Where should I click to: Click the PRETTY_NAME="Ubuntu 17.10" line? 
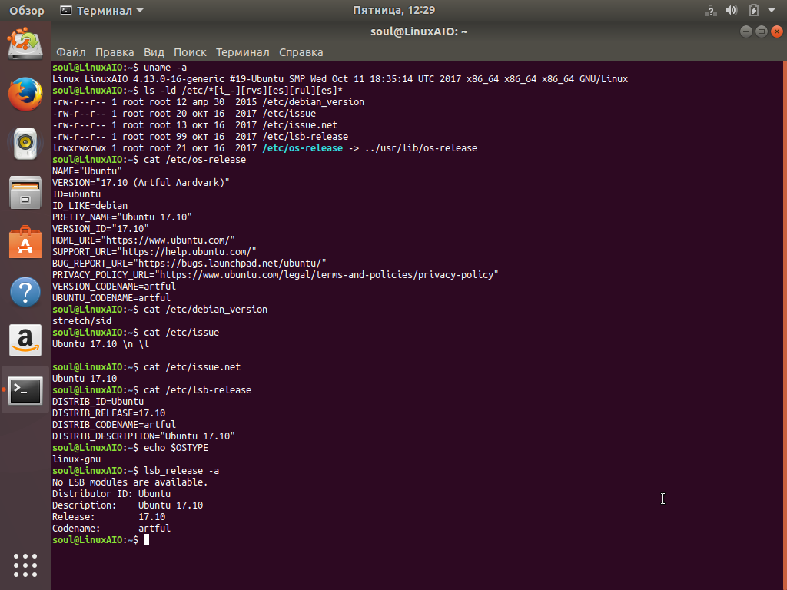[x=122, y=217]
